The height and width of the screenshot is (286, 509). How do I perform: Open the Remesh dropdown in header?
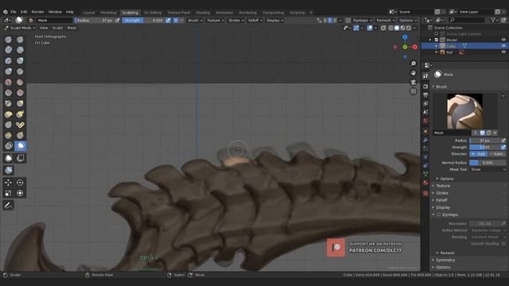click(x=385, y=20)
